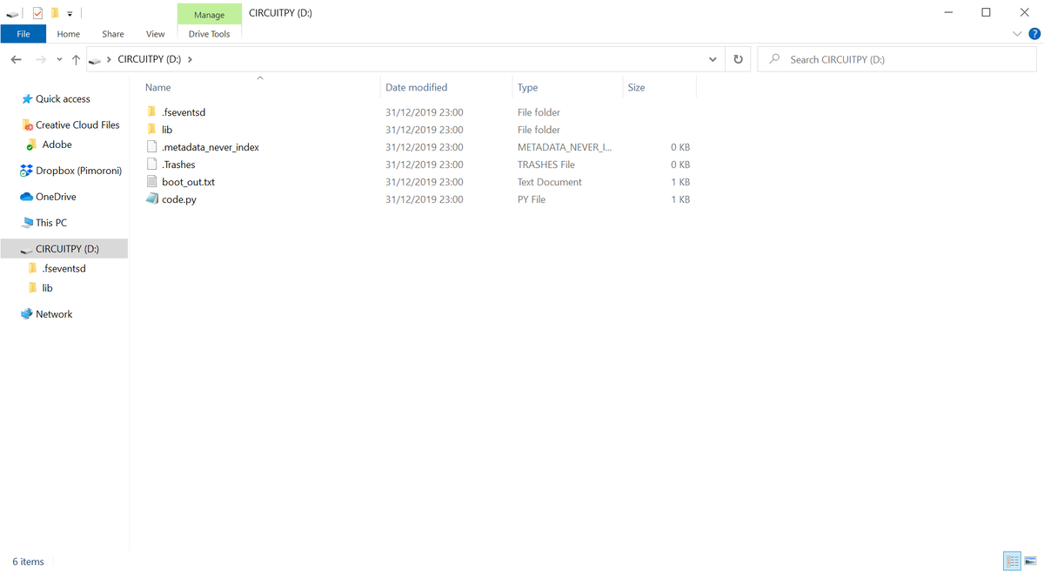Go up one folder level
1044x571 pixels.
pos(77,59)
